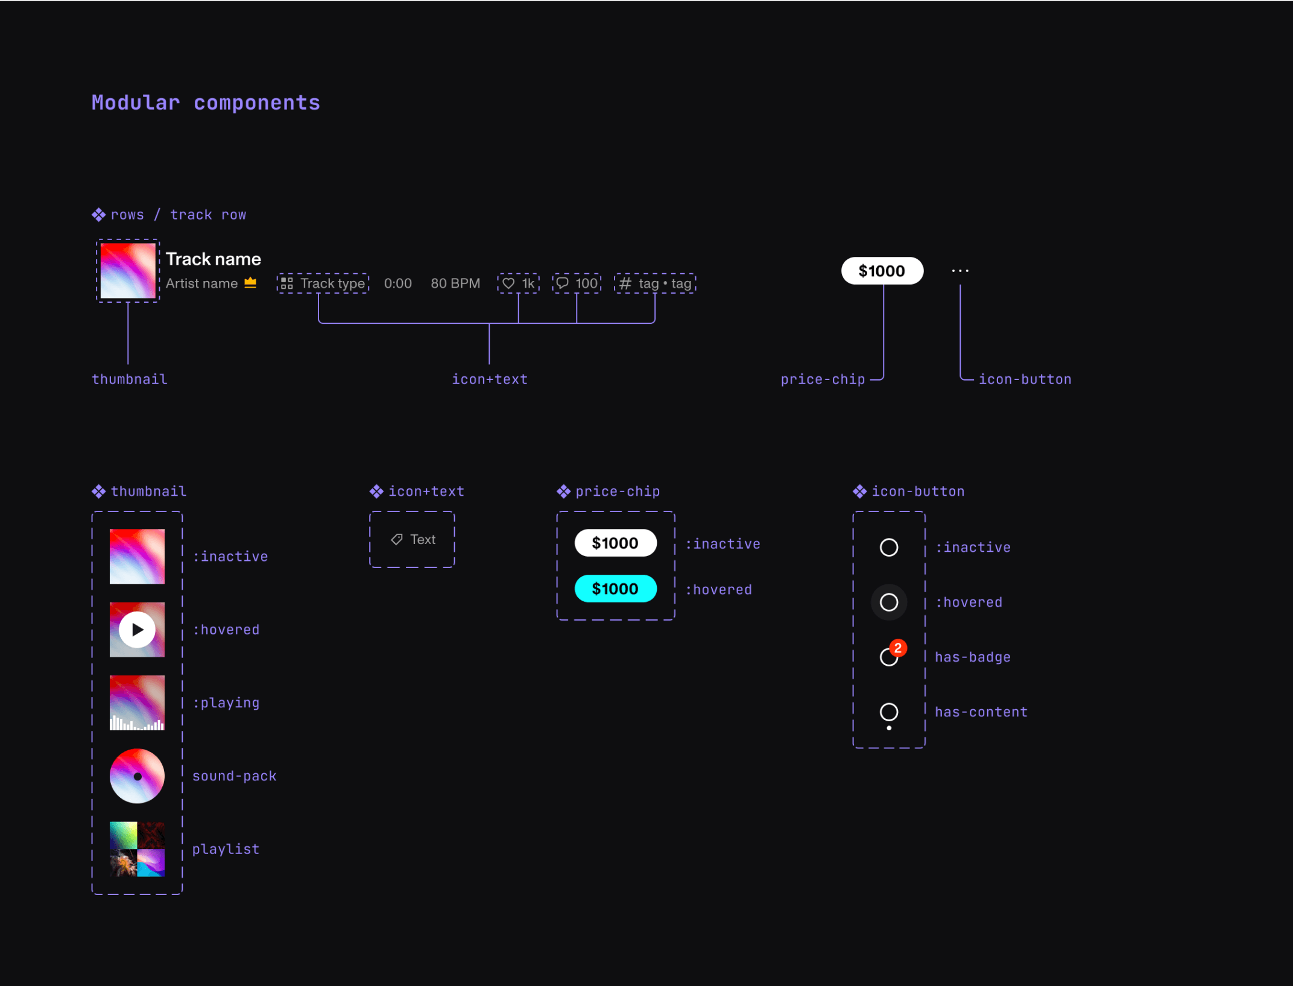Screen dimensions: 1293x986
Task: Click the cyan hovered $1000 price chip
Action: point(615,589)
